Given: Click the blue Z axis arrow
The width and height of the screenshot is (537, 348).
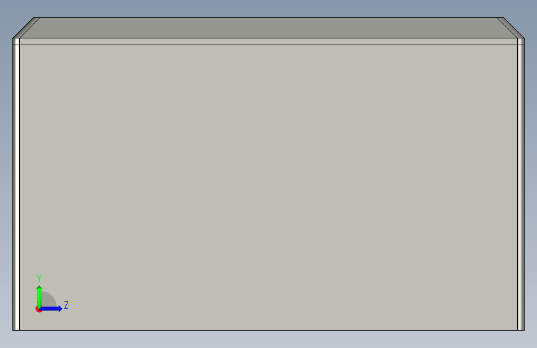Looking at the screenshot, I should [x=51, y=308].
